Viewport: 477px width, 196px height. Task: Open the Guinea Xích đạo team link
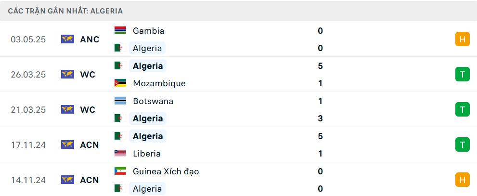(166, 171)
